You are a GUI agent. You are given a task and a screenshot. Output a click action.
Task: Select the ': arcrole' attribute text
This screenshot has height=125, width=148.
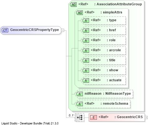[114, 50]
